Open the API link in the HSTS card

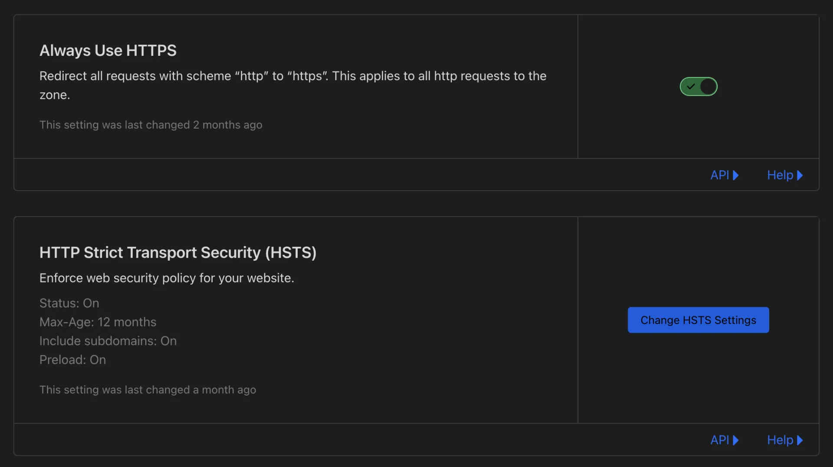coord(720,440)
